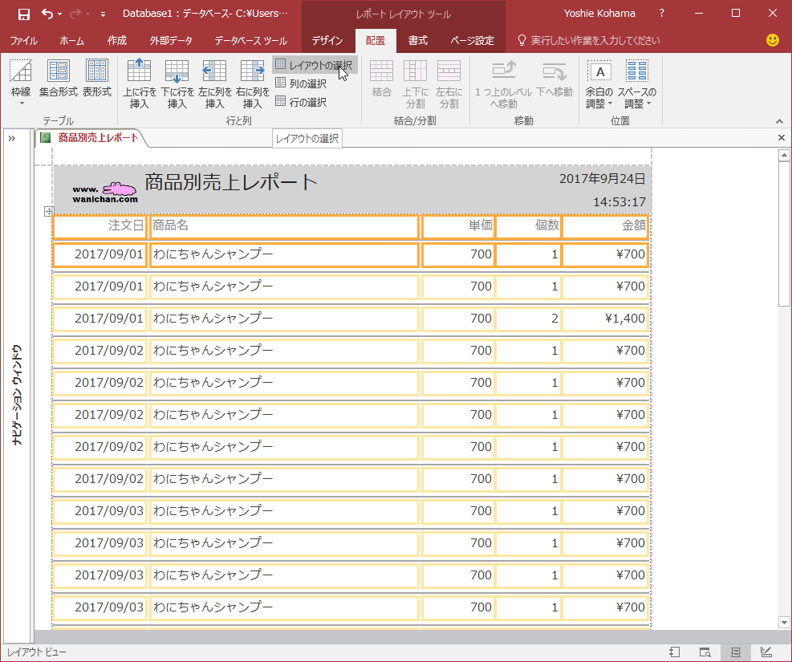Image resolution: width=792 pixels, height=662 pixels.
Task: Click the wanichan.com logo image
Action: pyautogui.click(x=105, y=192)
